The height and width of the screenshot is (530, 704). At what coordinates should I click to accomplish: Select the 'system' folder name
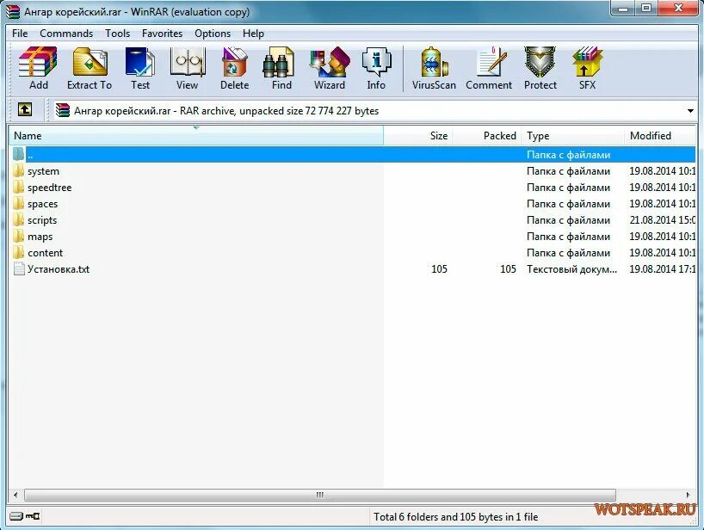click(x=43, y=171)
